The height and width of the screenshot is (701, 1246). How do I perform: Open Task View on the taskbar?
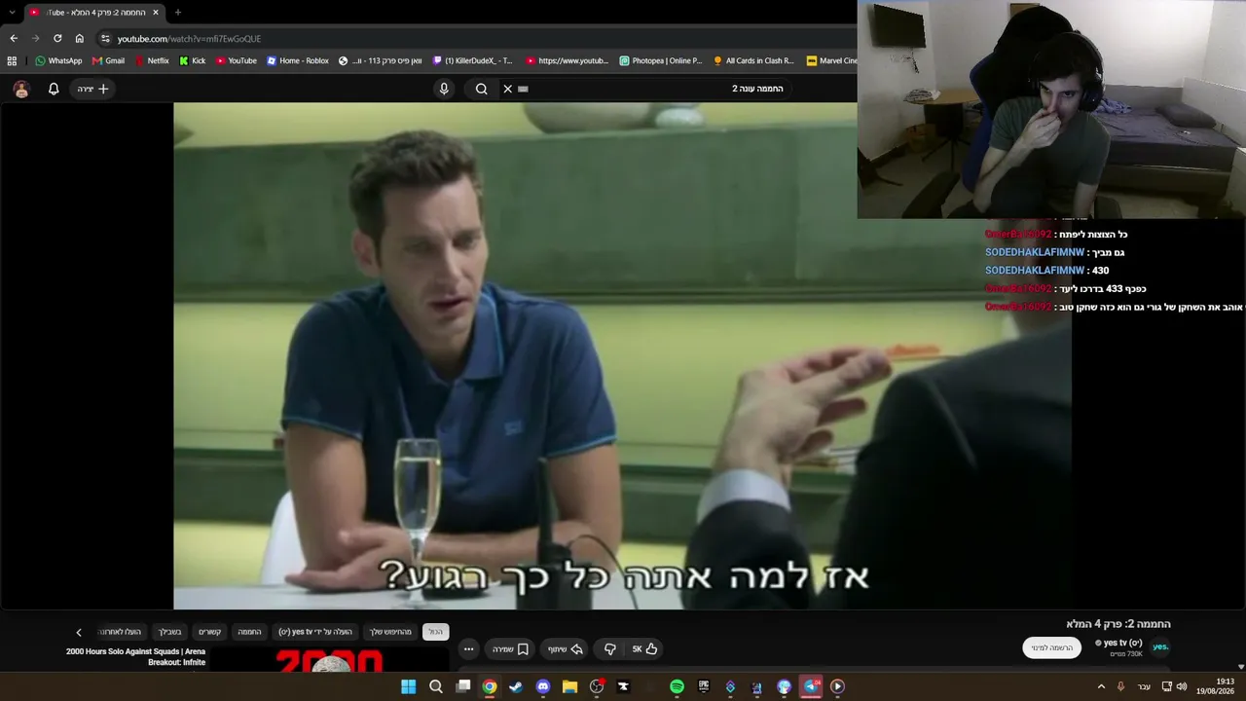463,686
